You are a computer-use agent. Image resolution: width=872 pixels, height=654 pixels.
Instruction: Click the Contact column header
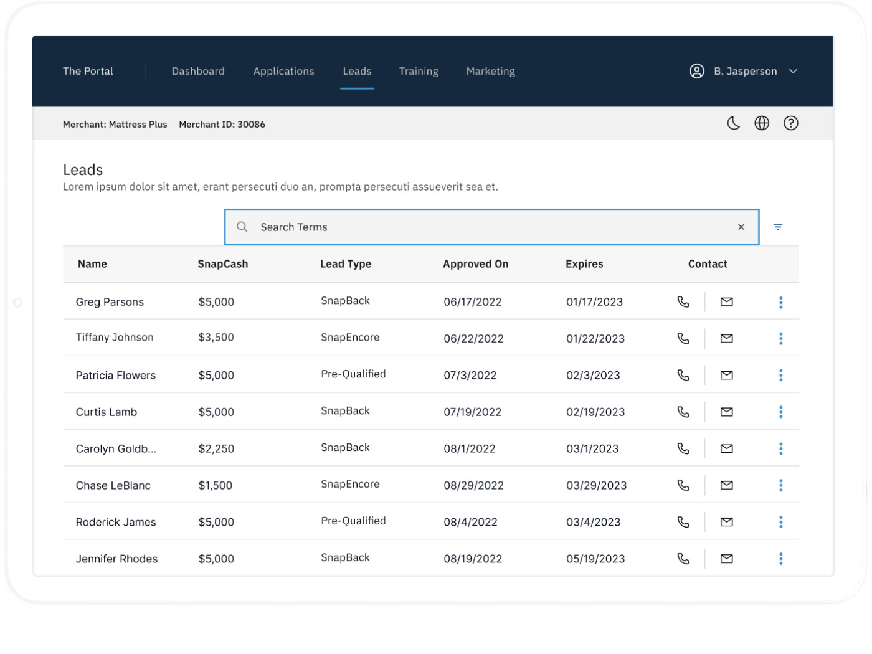(x=708, y=264)
